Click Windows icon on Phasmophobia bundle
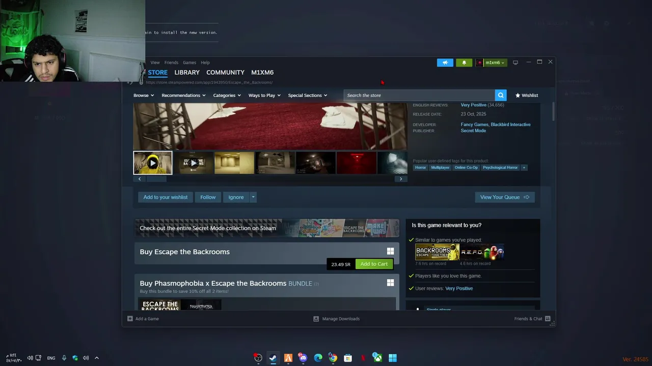The image size is (652, 366). [x=390, y=283]
